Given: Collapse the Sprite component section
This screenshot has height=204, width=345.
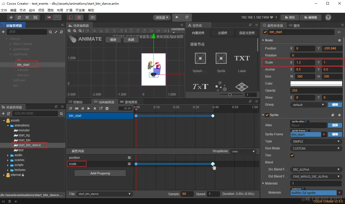Looking at the screenshot, I should point(263,115).
